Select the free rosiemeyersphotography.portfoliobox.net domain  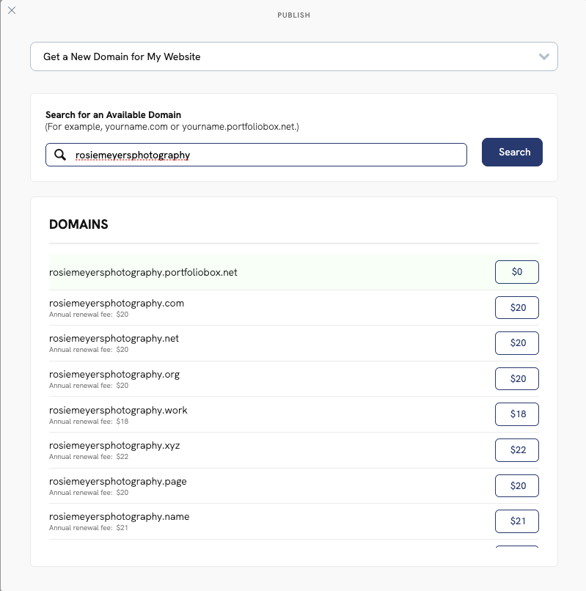[x=516, y=271]
